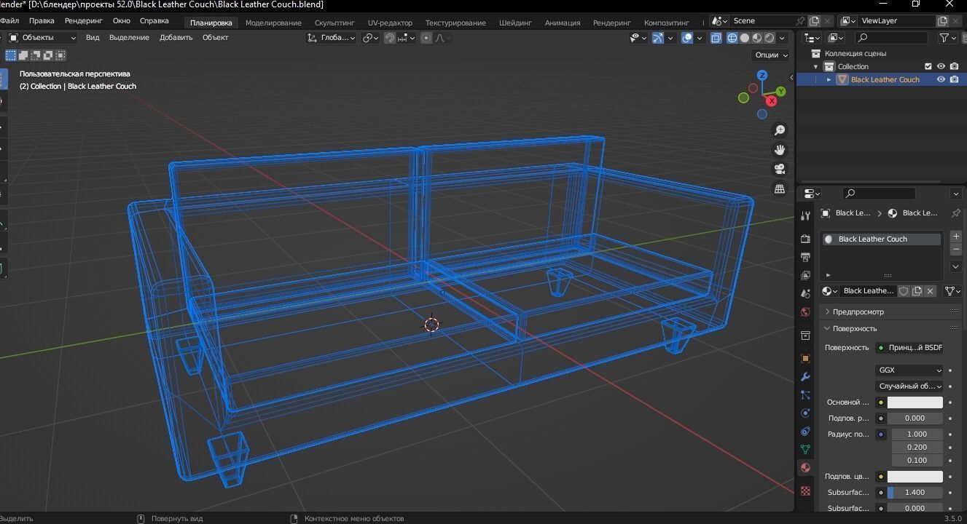Open the Object Constraints properties tab
The width and height of the screenshot is (967, 524).
click(805, 431)
